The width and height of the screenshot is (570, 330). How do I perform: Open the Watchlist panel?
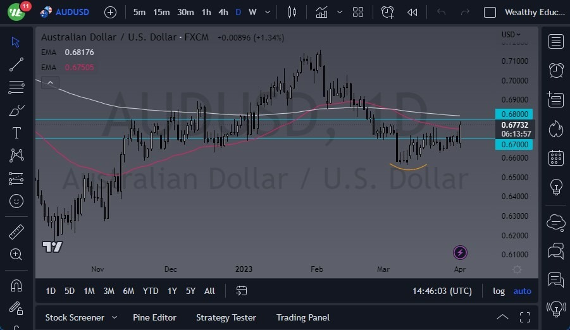tap(556, 42)
